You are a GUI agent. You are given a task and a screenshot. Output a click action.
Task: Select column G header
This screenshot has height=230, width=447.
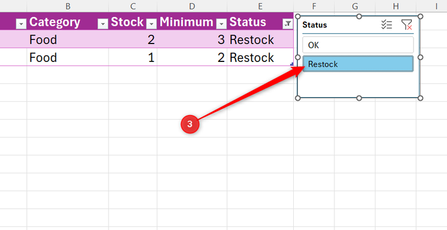(x=355, y=6)
